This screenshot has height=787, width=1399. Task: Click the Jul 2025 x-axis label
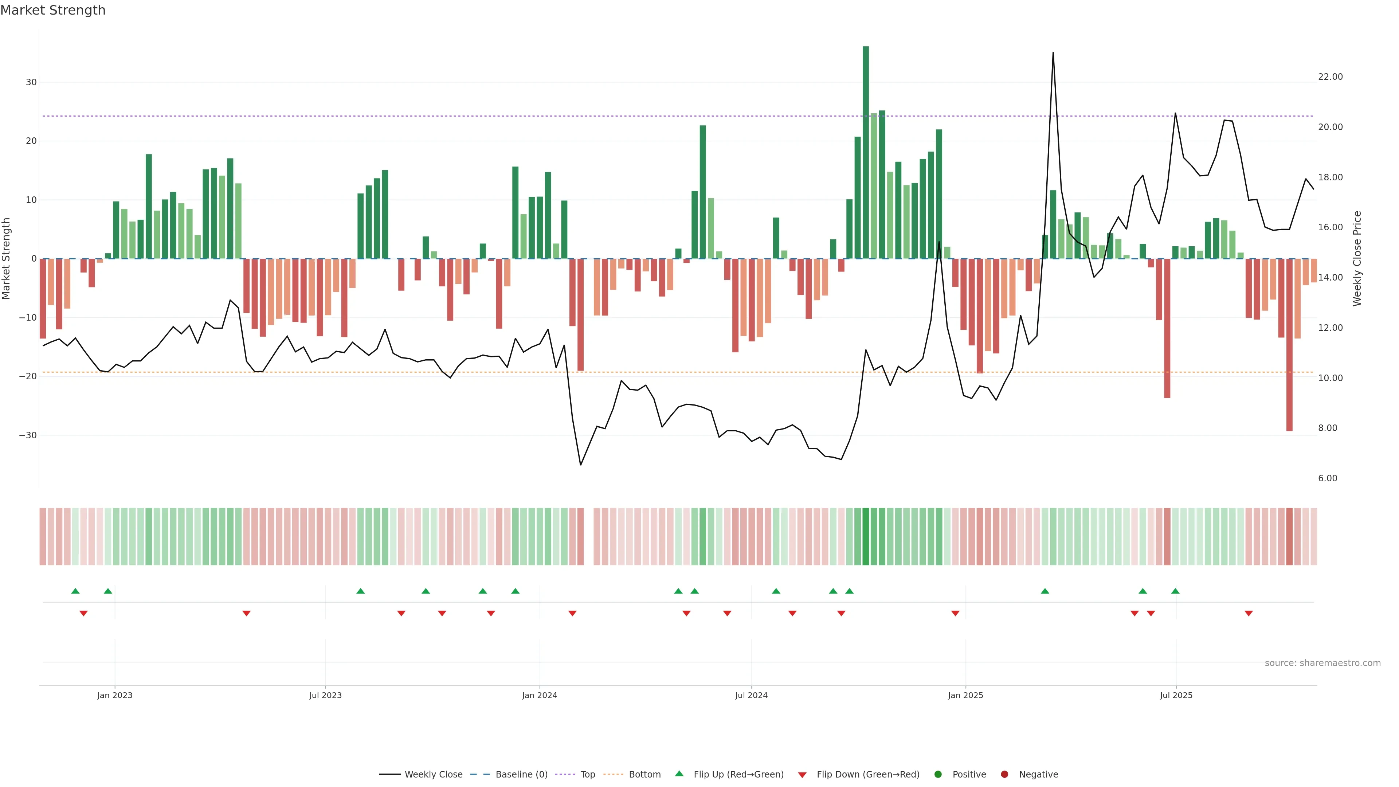(x=1176, y=695)
